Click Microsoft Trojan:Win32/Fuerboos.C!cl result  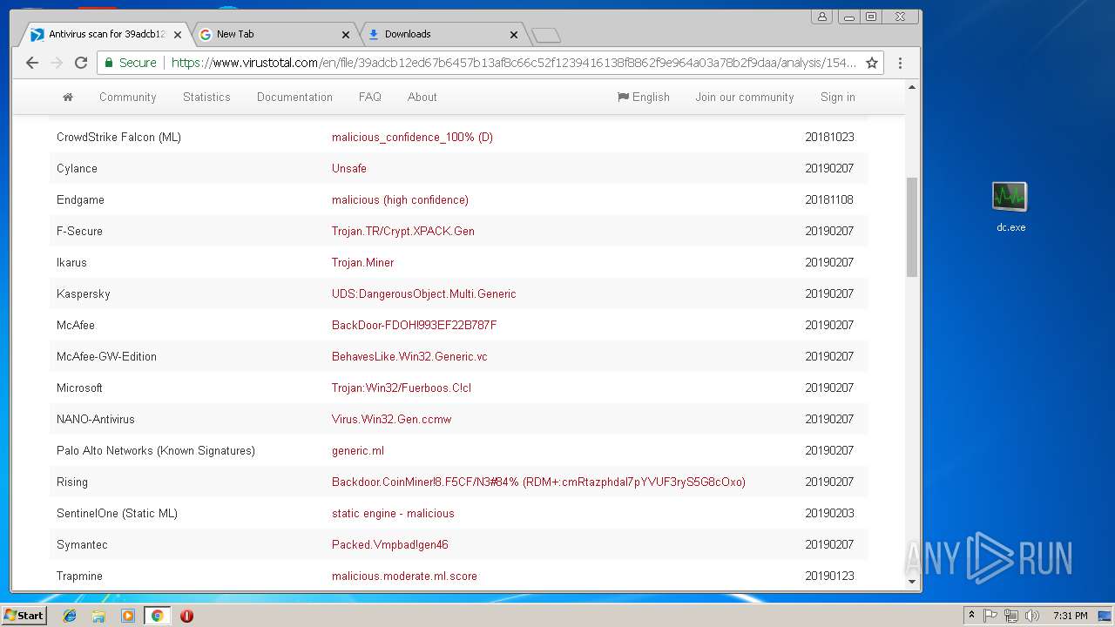point(402,388)
